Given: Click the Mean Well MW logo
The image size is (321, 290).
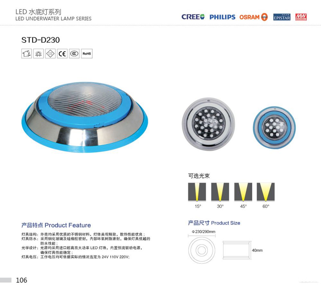Looking at the screenshot, I should pos(301,17).
